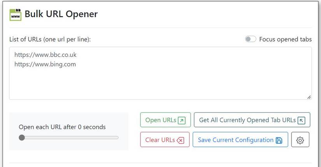The height and width of the screenshot is (167, 321).
Task: Click the delay slider thumb
Action: click(x=22, y=137)
